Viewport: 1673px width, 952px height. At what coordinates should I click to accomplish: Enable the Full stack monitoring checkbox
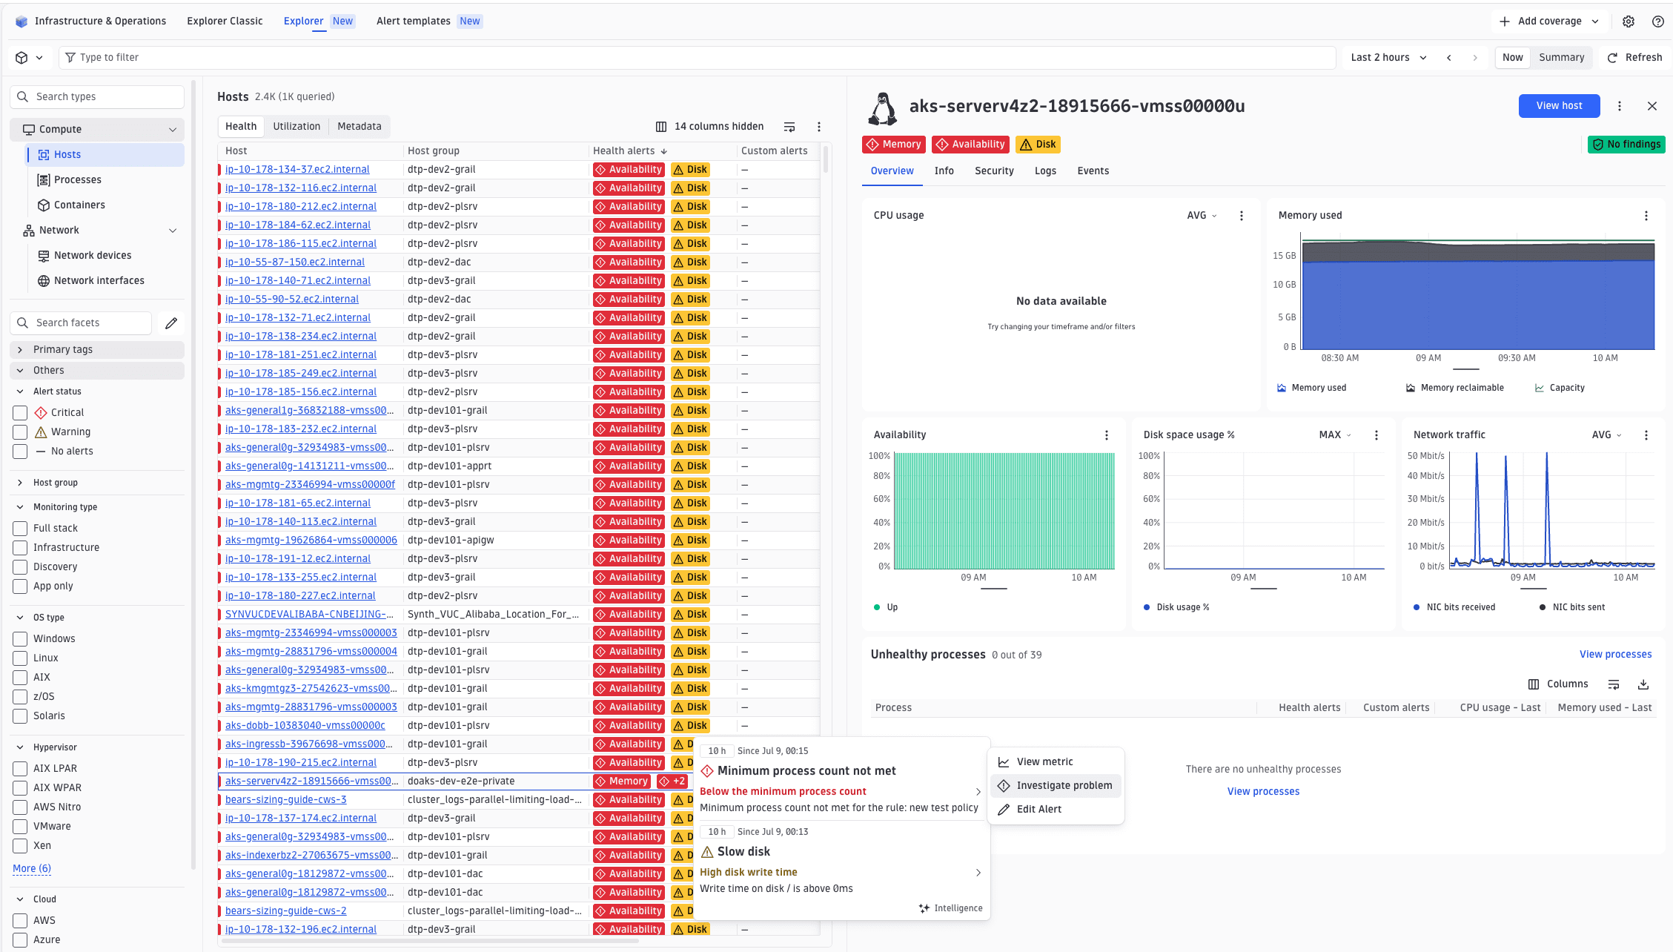[20, 528]
